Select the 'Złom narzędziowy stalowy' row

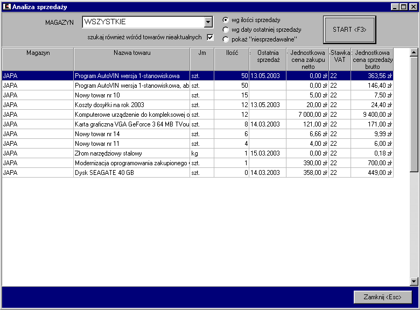(132, 153)
